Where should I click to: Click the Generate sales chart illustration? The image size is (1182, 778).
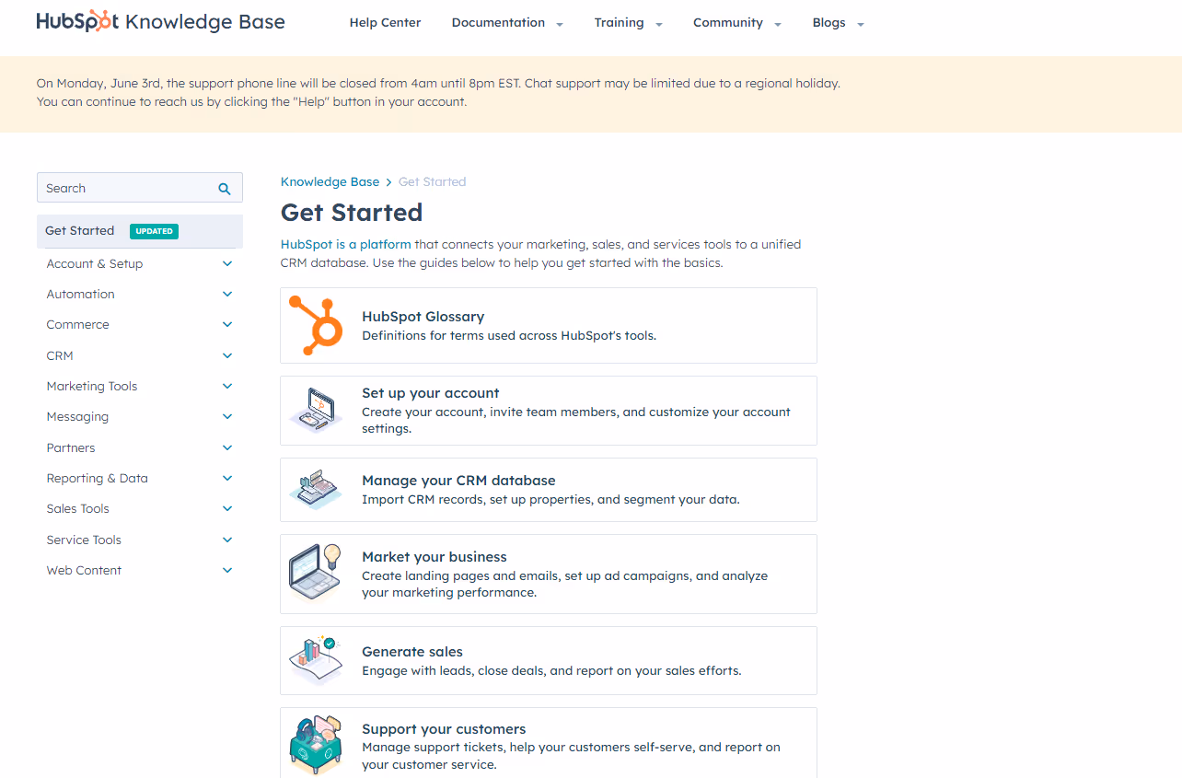coord(316,659)
